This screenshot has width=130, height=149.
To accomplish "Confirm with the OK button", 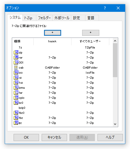I will 26,137.
